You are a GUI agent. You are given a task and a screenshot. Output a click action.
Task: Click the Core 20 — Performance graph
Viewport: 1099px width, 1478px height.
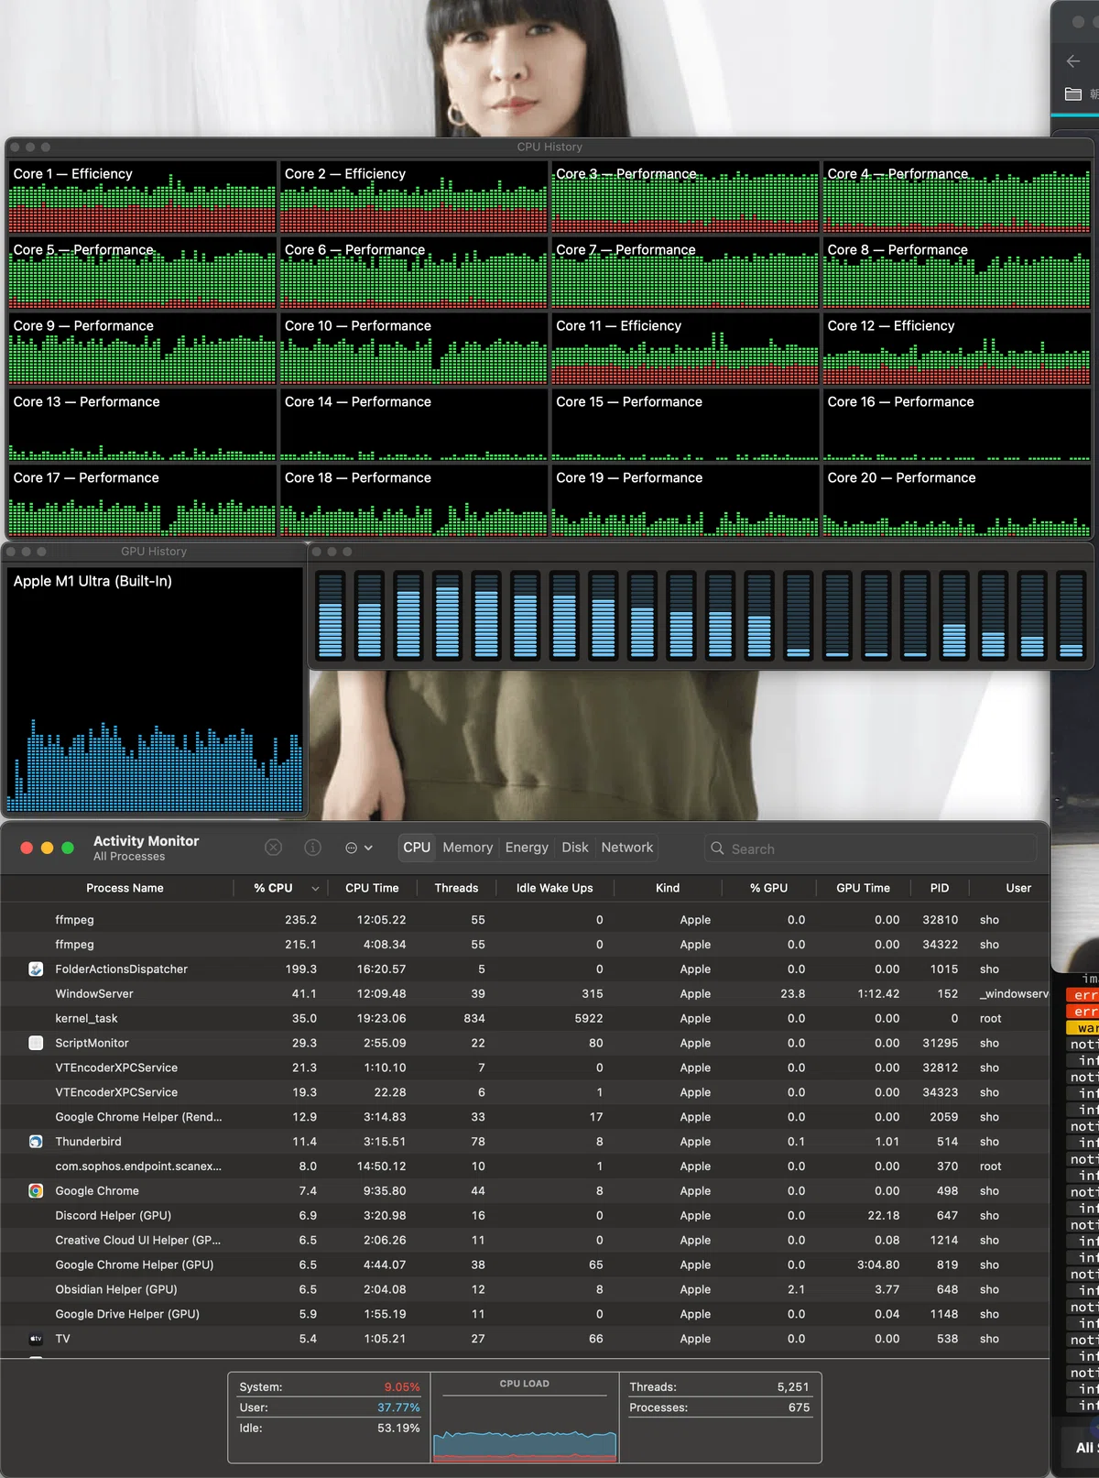pyautogui.click(x=956, y=500)
